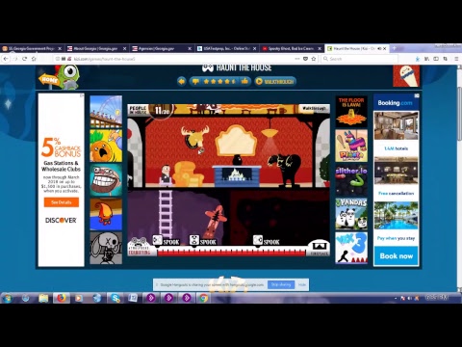Click the Booking.com logo in the ad
This screenshot has width=462, height=347.
[x=395, y=103]
